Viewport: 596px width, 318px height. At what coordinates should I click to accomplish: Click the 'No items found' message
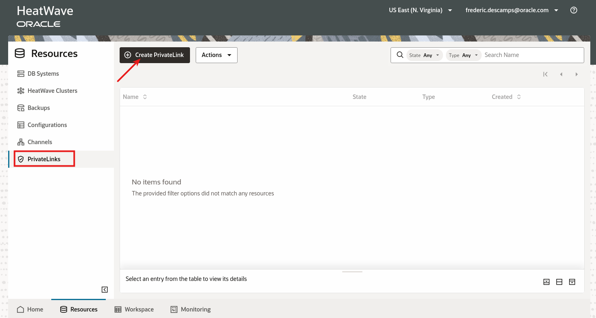[157, 182]
